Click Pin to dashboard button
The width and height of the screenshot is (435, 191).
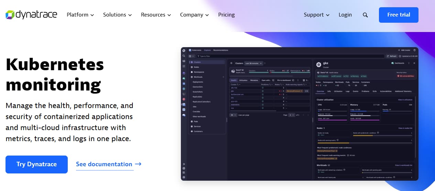[285, 80]
